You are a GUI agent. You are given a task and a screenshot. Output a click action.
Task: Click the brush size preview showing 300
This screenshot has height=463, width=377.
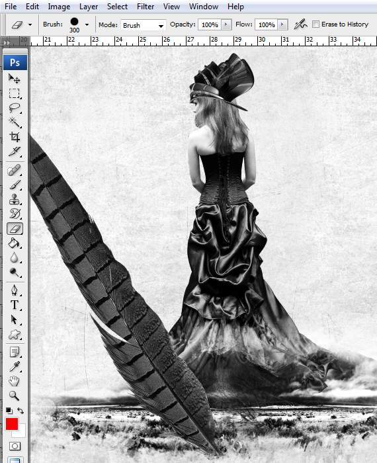tap(74, 25)
